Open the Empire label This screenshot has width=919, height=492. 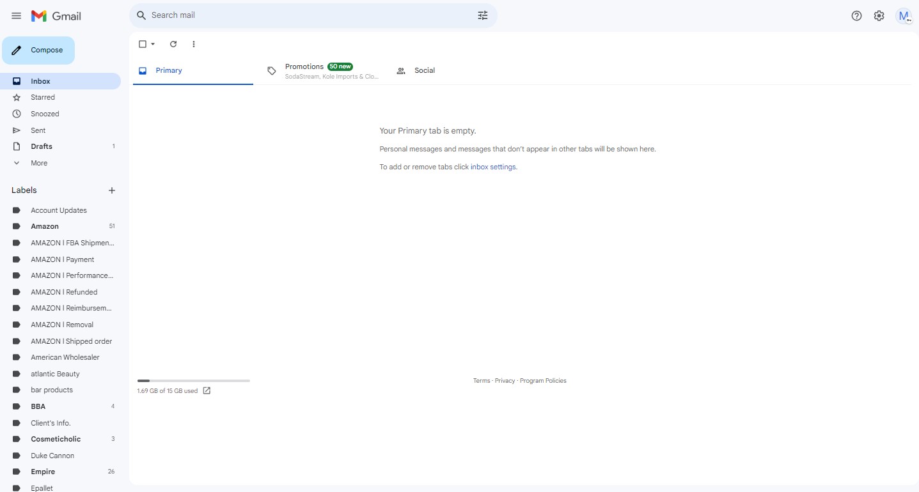(60, 472)
